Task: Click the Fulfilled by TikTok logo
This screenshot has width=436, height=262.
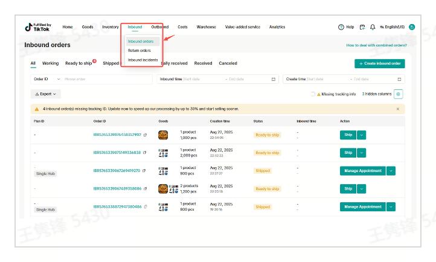Action: (x=38, y=27)
